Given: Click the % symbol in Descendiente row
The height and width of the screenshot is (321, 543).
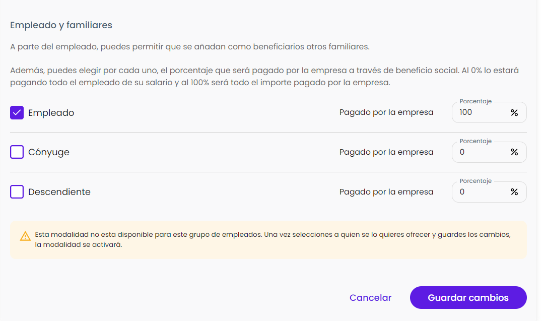Looking at the screenshot, I should pyautogui.click(x=514, y=191).
